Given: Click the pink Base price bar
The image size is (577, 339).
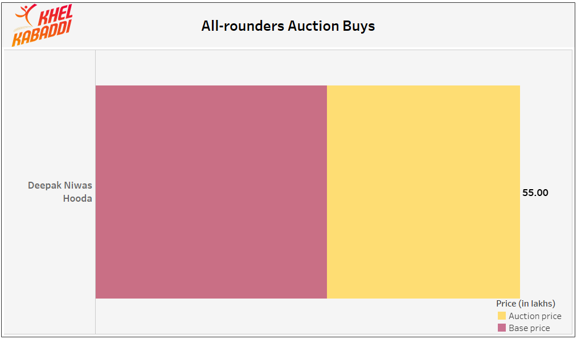Looking at the screenshot, I should pos(211,192).
